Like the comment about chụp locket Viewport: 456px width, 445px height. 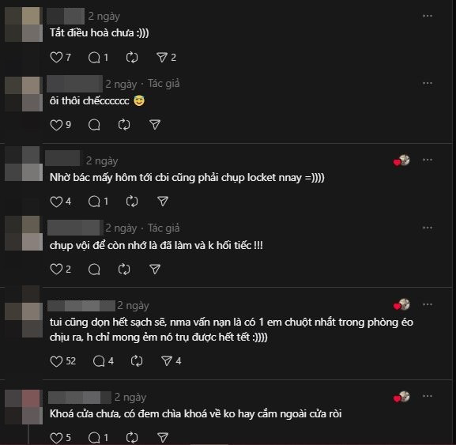(56, 202)
